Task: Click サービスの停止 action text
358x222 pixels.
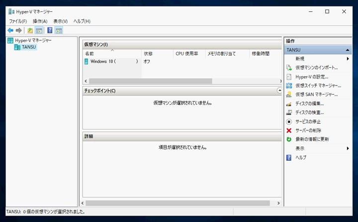Action: [308, 121]
